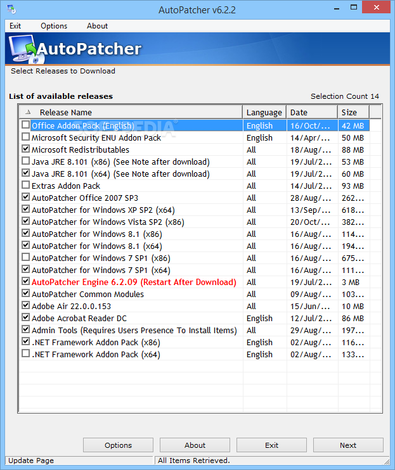Click the Next button
This screenshot has height=470, width=395.
348,445
